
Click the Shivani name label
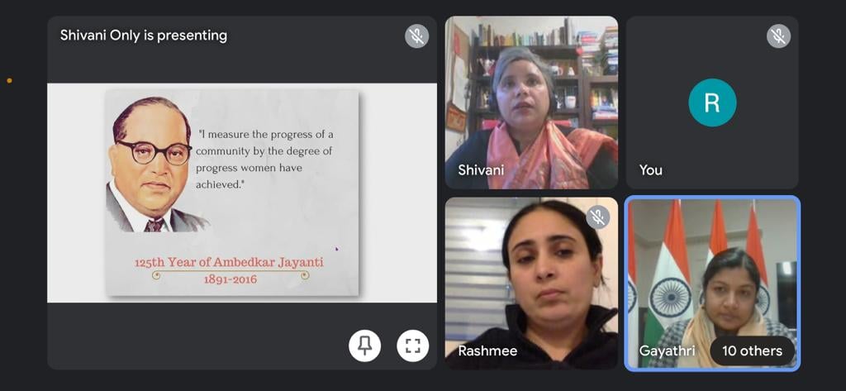pos(481,170)
